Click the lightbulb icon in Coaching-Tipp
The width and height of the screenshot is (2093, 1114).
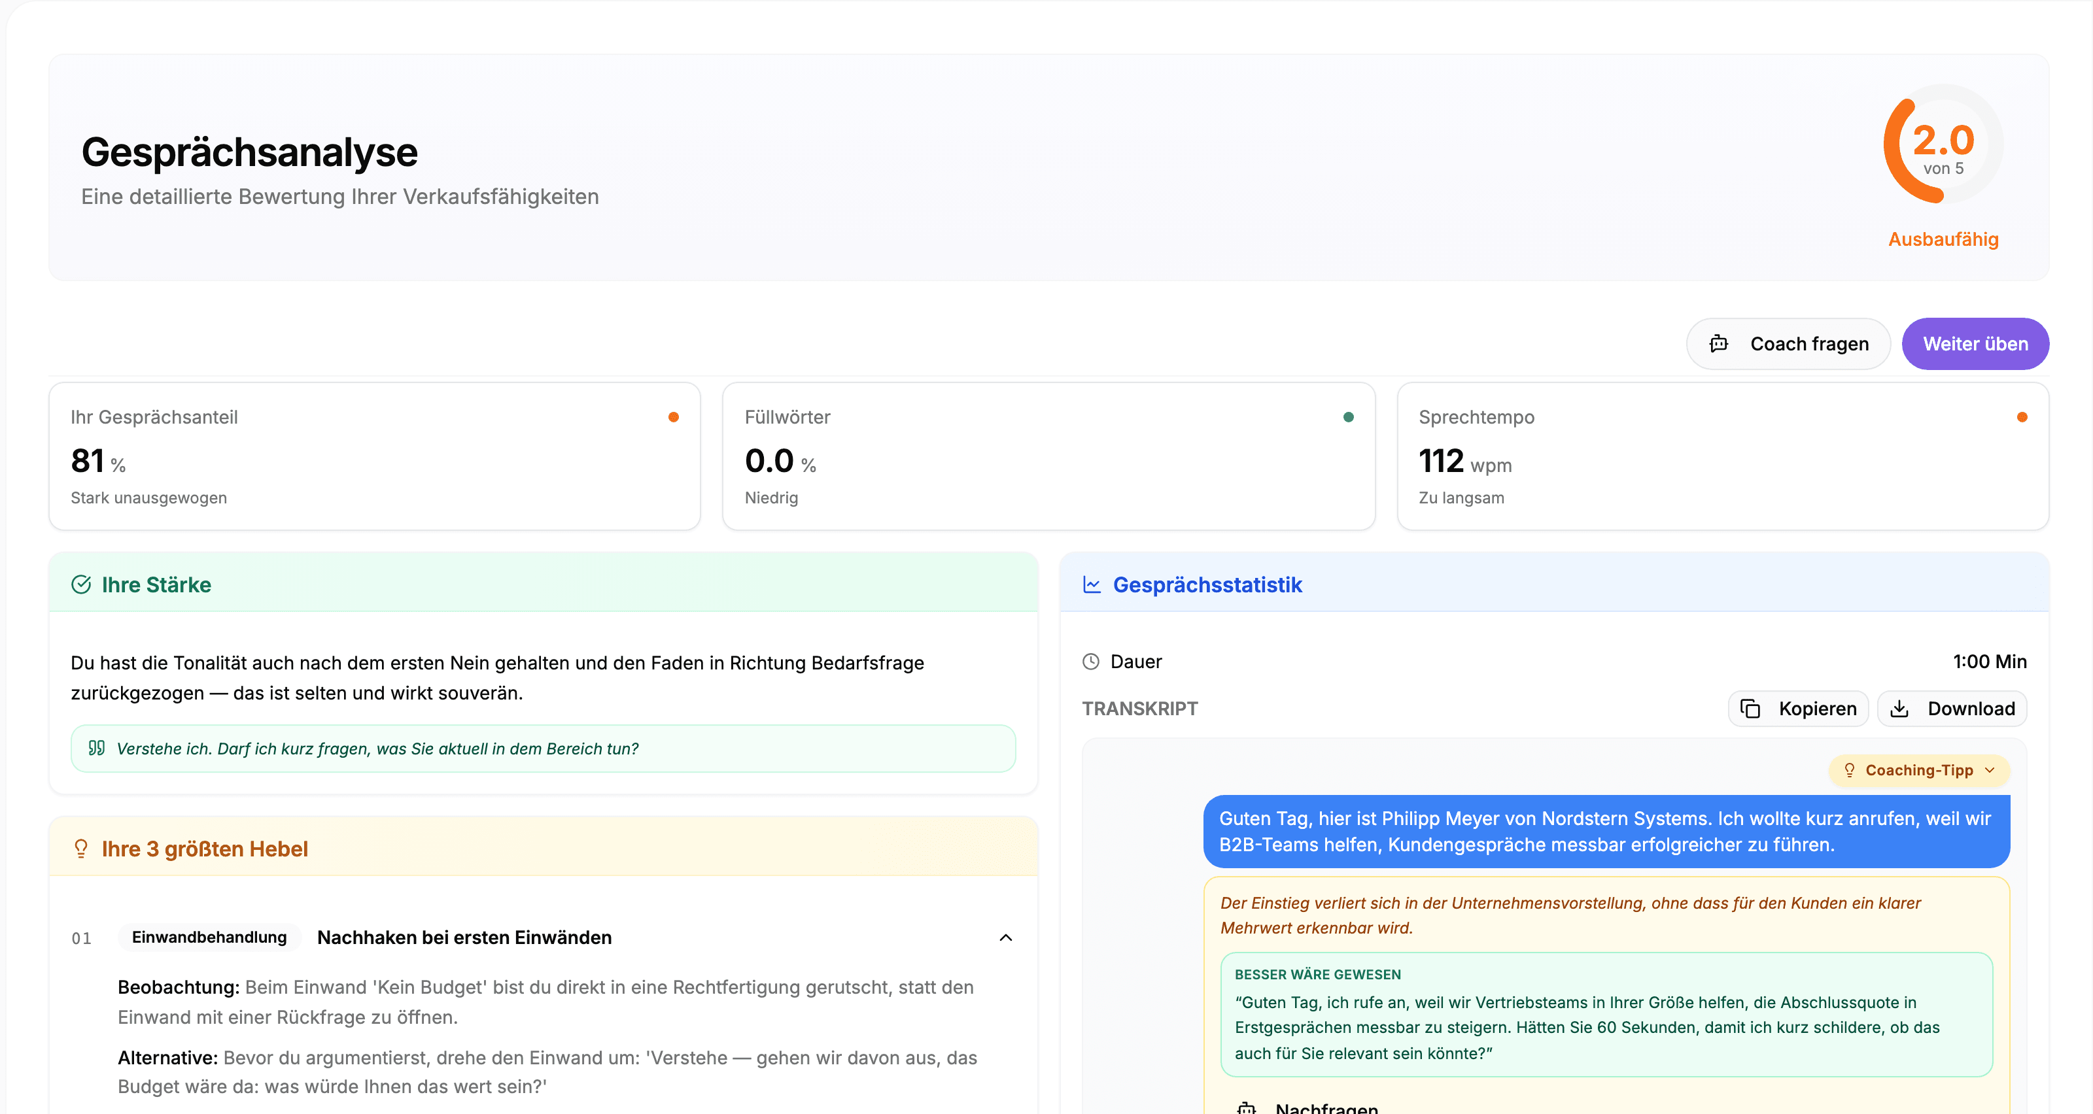pyautogui.click(x=1849, y=769)
